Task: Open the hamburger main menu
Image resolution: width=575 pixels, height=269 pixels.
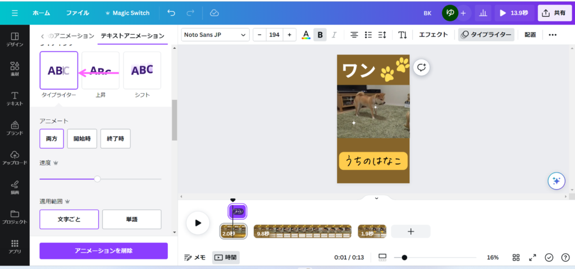Action: [15, 12]
